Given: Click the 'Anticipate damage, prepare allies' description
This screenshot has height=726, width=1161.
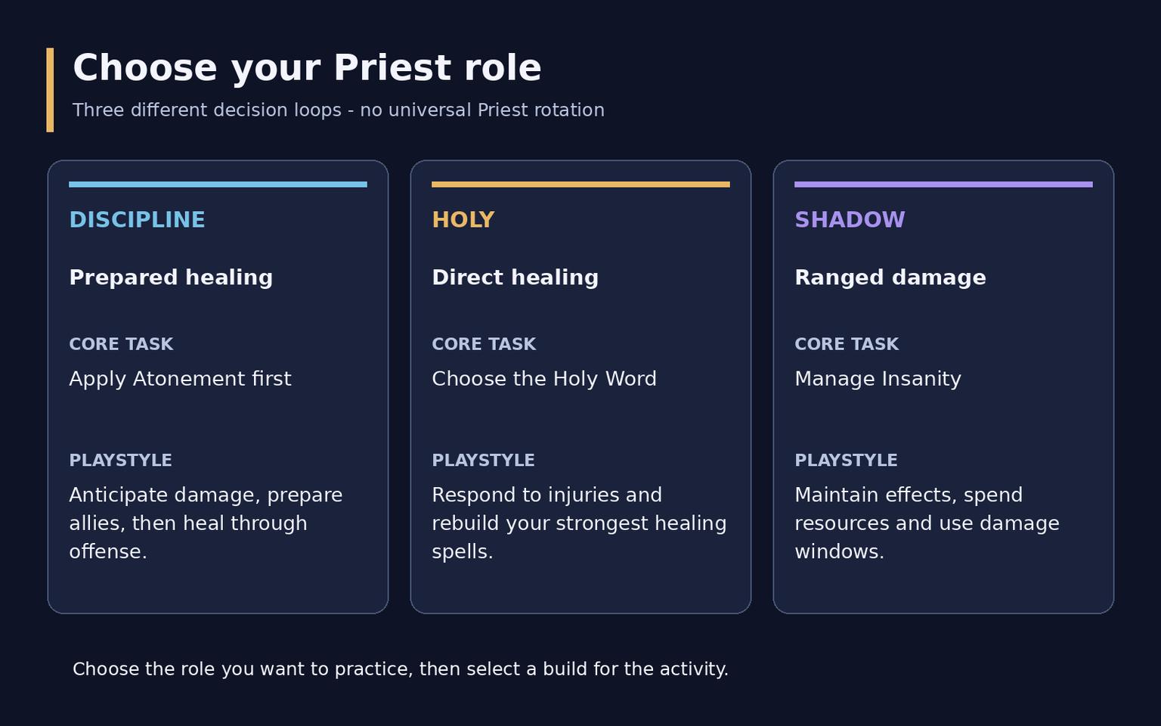Looking at the screenshot, I should (206, 523).
